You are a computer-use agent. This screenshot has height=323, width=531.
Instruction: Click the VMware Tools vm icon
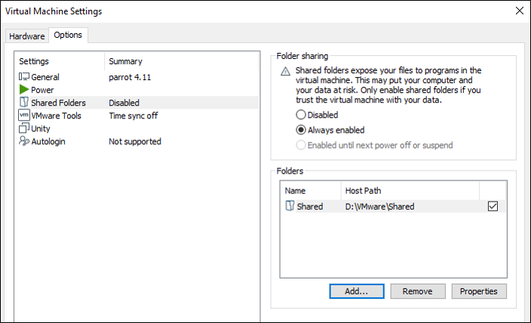pos(24,115)
